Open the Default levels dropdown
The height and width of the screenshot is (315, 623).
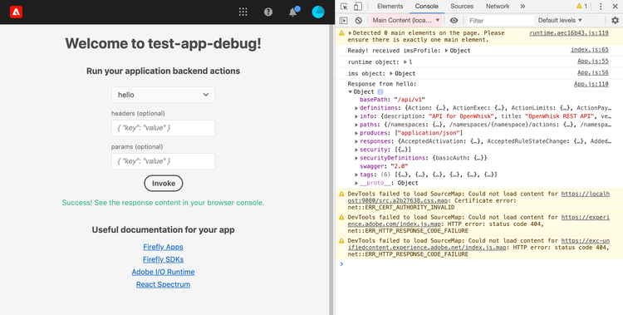(560, 20)
